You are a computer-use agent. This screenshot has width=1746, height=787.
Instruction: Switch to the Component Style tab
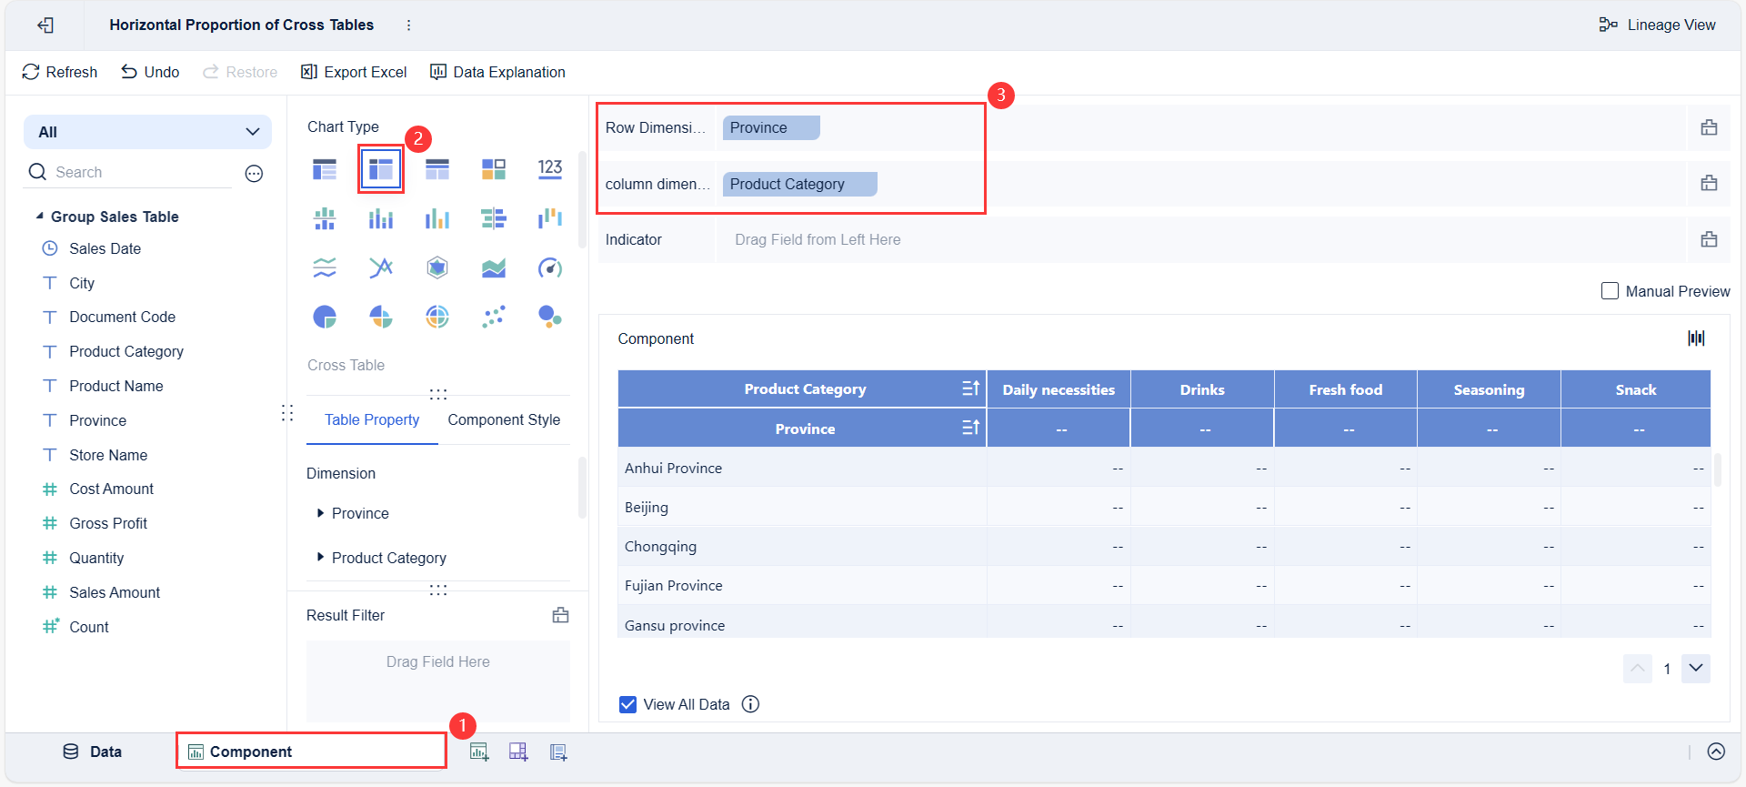(x=504, y=419)
